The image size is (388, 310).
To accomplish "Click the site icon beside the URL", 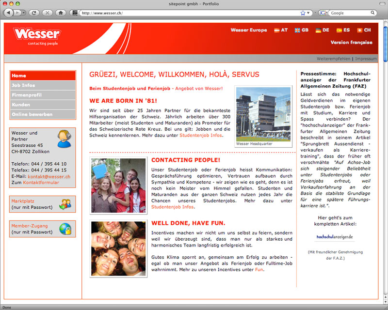I will pyautogui.click(x=75, y=13).
